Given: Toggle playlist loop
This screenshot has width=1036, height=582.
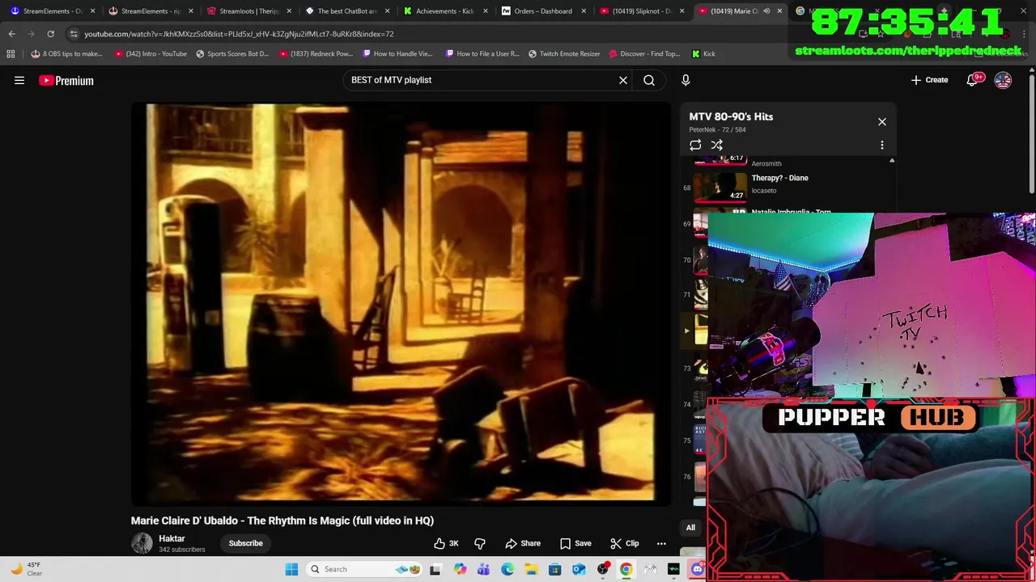Looking at the screenshot, I should point(695,145).
